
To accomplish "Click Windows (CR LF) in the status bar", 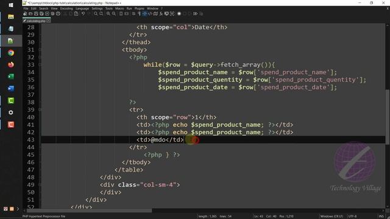I will [331, 217].
